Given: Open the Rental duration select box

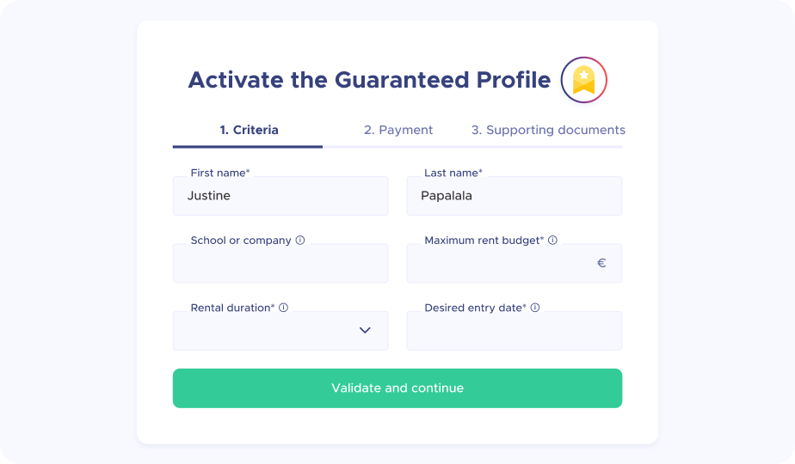Looking at the screenshot, I should (267, 331).
